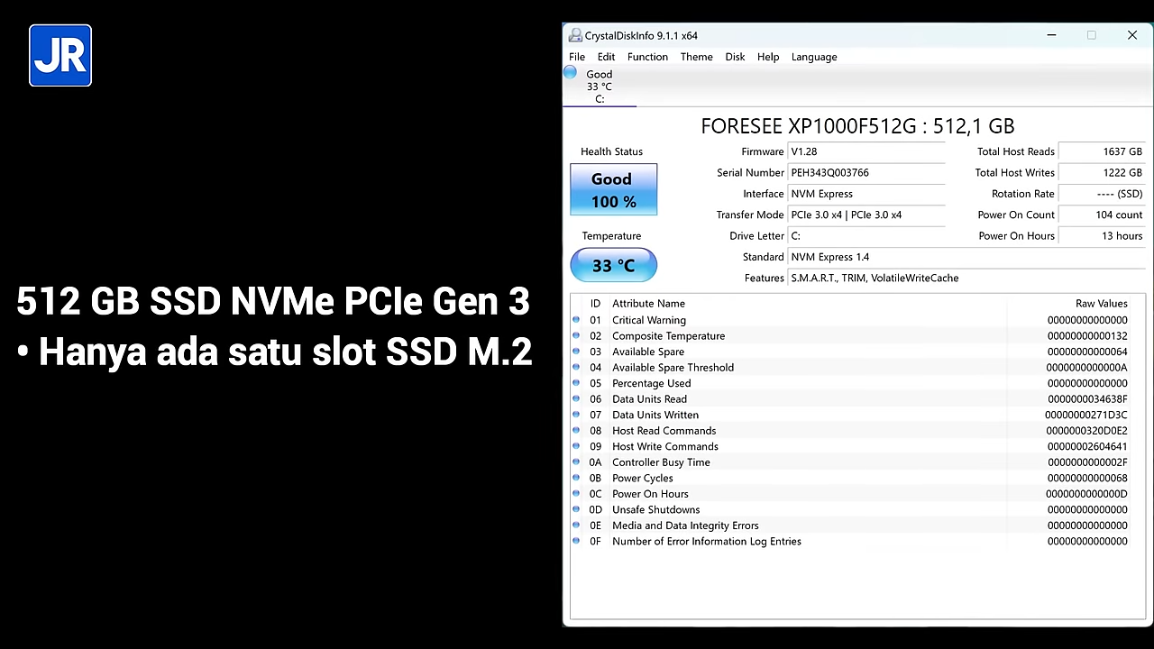Open the Help menu
The width and height of the screenshot is (1154, 649).
click(768, 57)
